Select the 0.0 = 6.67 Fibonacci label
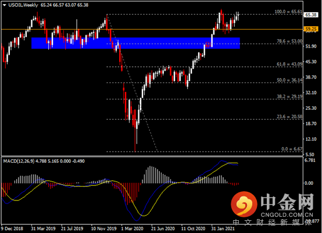The height and width of the screenshot is (233, 322). click(292, 149)
